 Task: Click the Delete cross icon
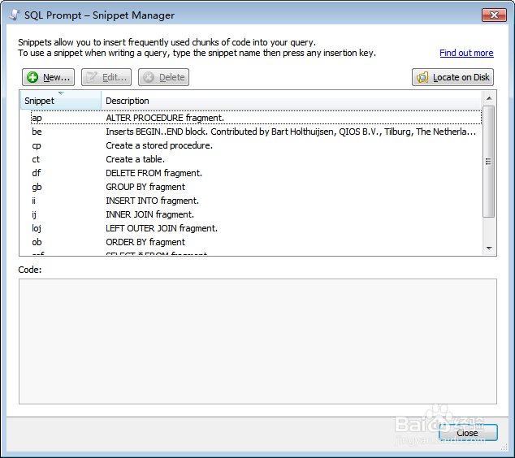tap(149, 77)
